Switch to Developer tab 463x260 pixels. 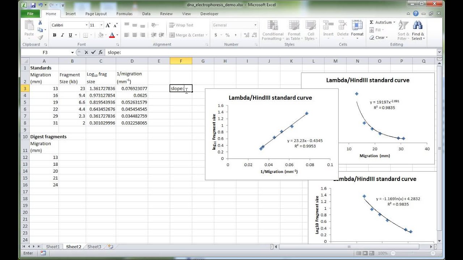[209, 14]
